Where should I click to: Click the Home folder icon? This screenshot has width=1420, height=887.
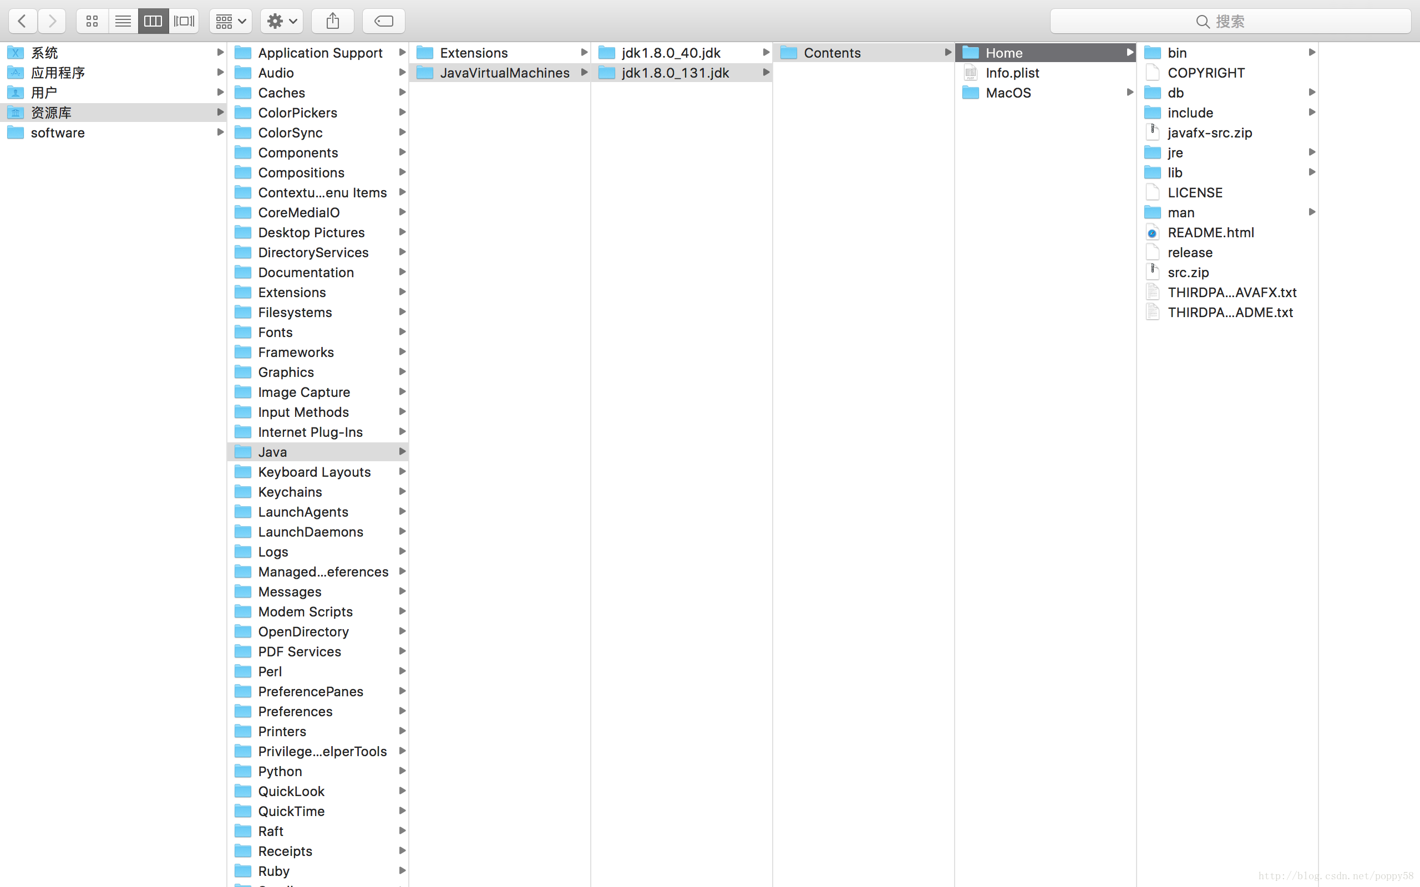[x=971, y=53]
